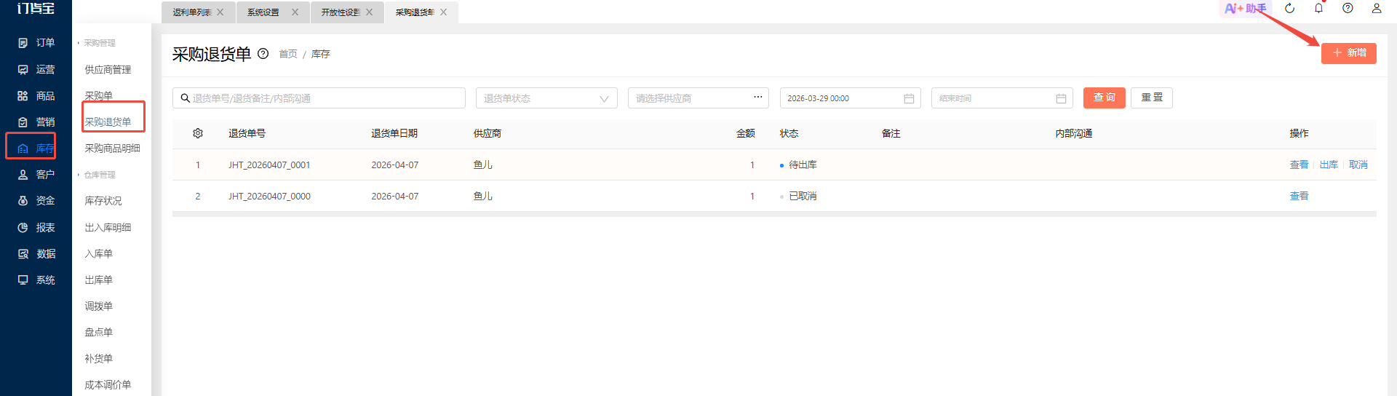The height and width of the screenshot is (396, 1397).
Task: Click ellipsis in supplier selector
Action: point(757,97)
